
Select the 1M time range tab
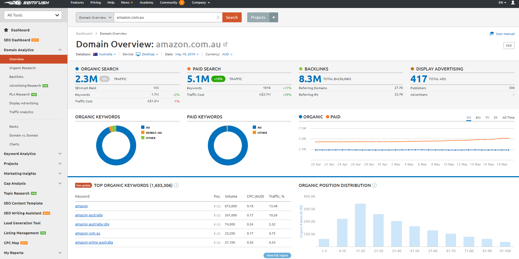pyautogui.click(x=469, y=118)
